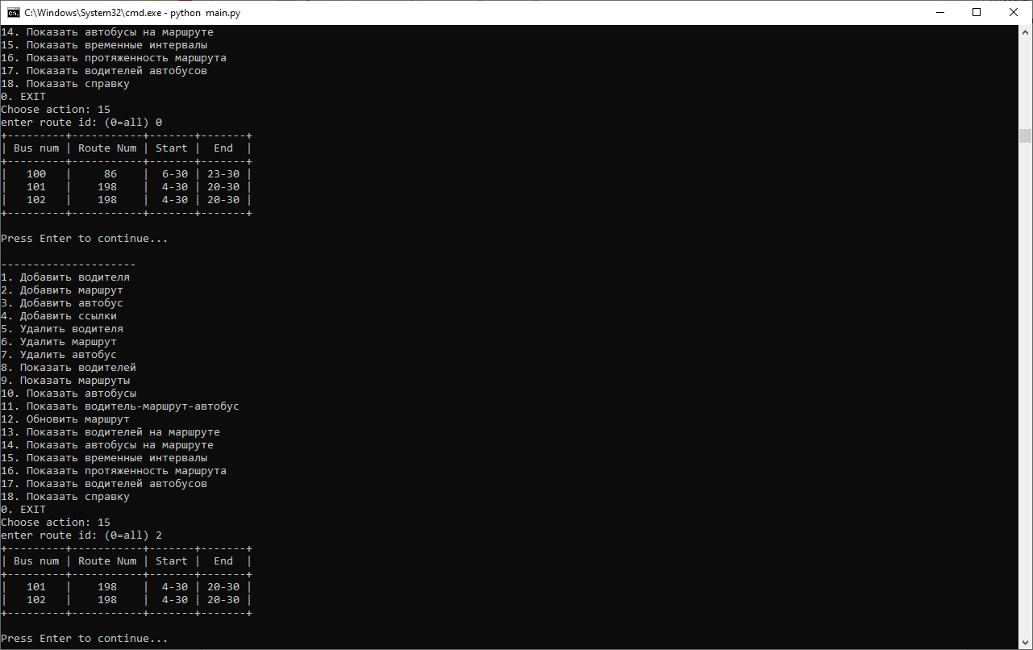Click menu line '4. Добавить ссылки'
1033x650 pixels.
pos(59,316)
